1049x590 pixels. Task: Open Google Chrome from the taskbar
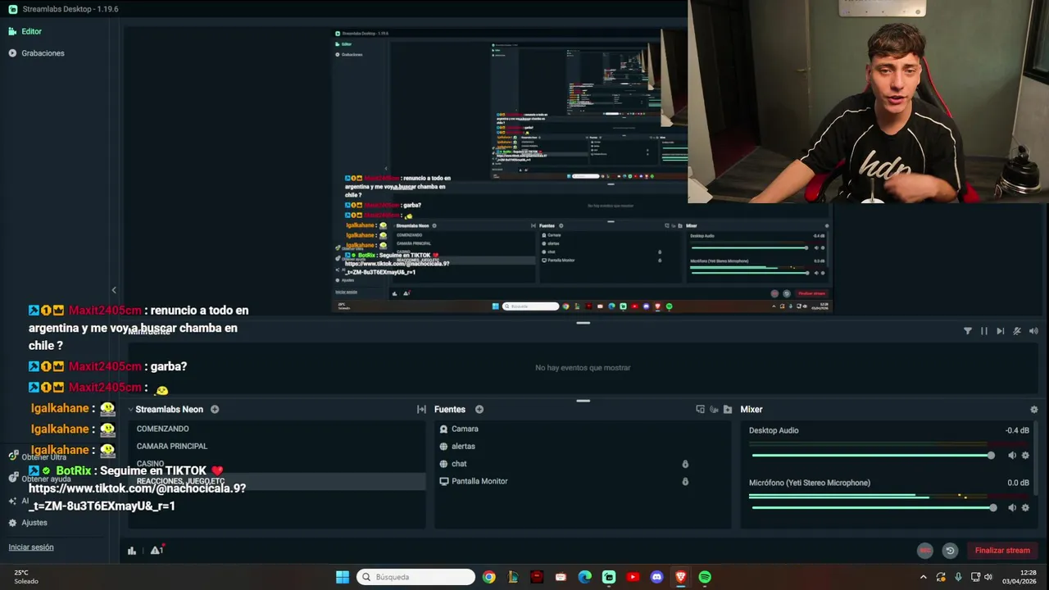489,577
